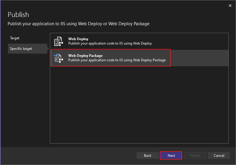Select the Specific target step
Image resolution: width=236 pixels, height=165 pixels.
[x=28, y=49]
